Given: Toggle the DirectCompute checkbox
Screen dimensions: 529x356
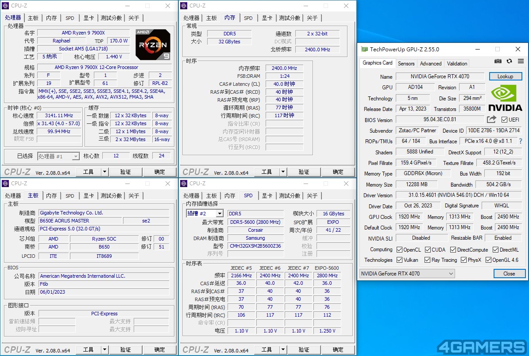Looking at the screenshot, I should click(x=453, y=250).
